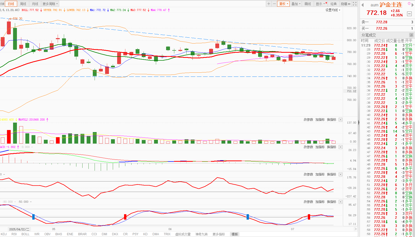Click the 2025/04/22 date label

[x=19, y=229]
